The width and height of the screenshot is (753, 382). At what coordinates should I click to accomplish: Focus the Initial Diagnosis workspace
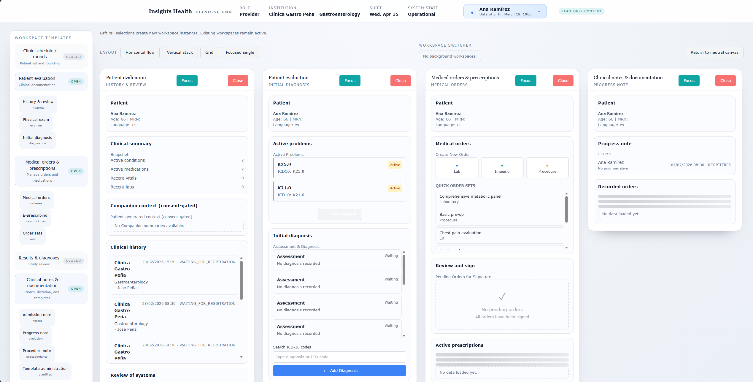tap(350, 81)
